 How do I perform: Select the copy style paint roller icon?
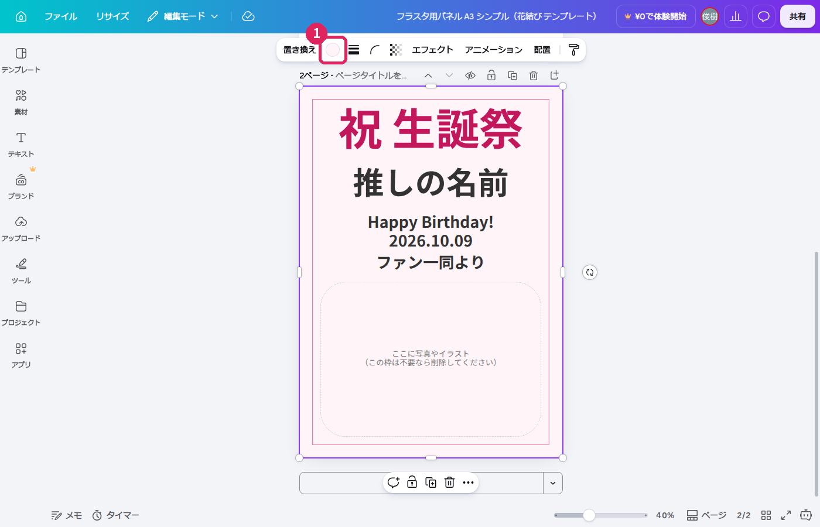coord(574,50)
